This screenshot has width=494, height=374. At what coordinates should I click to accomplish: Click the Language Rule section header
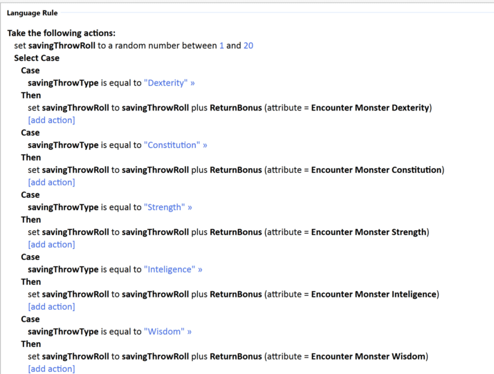click(33, 13)
